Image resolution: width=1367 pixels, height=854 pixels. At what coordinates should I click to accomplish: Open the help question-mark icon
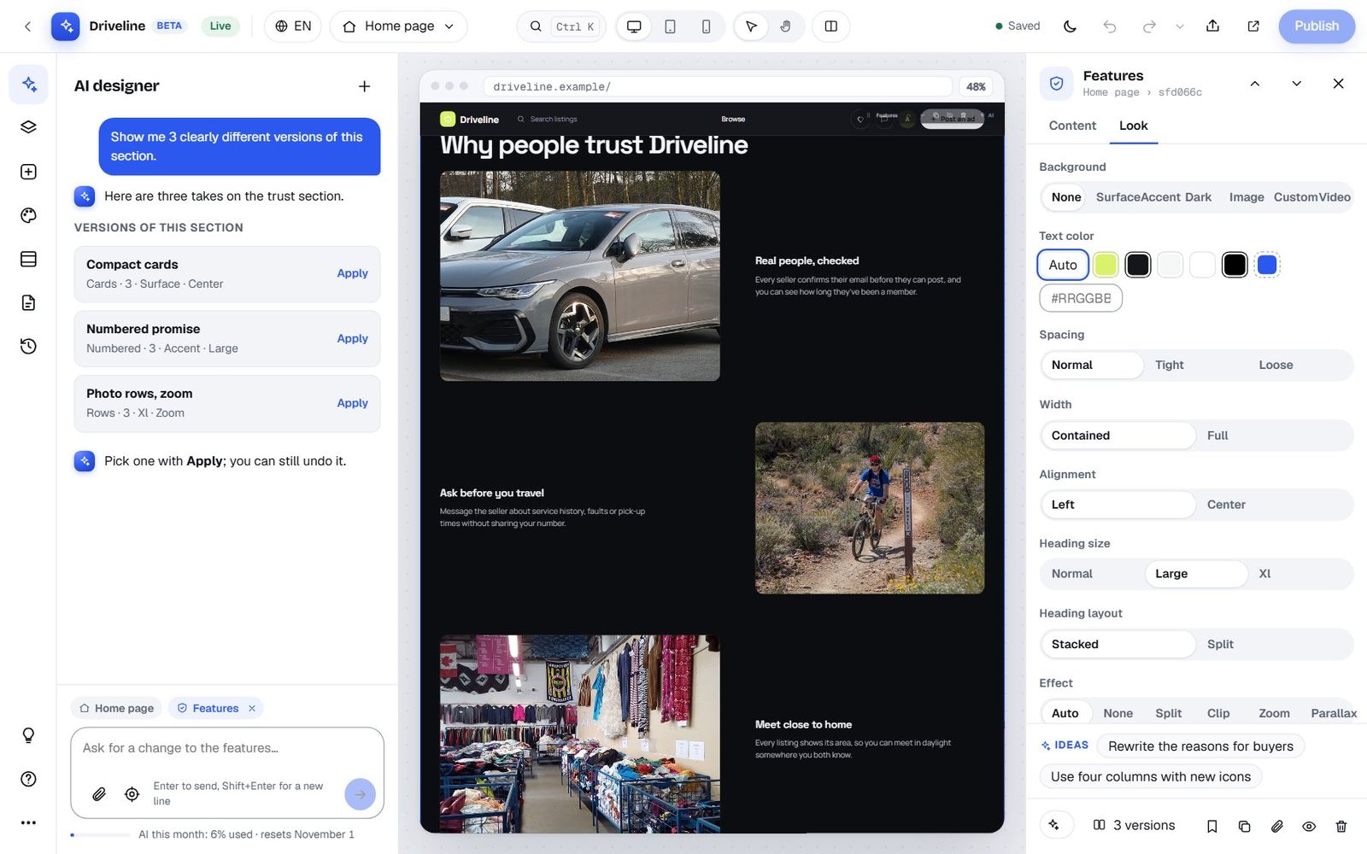28,779
